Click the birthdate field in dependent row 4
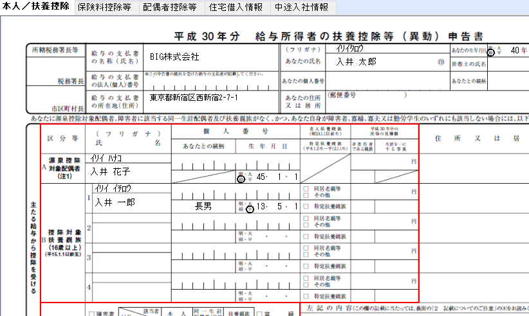 pos(268,296)
